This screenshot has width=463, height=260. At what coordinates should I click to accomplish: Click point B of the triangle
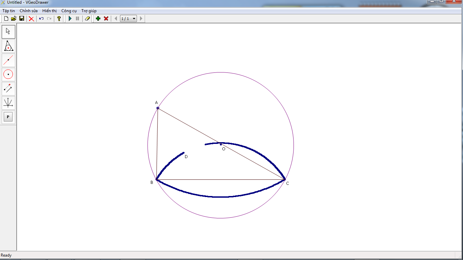[156, 179]
